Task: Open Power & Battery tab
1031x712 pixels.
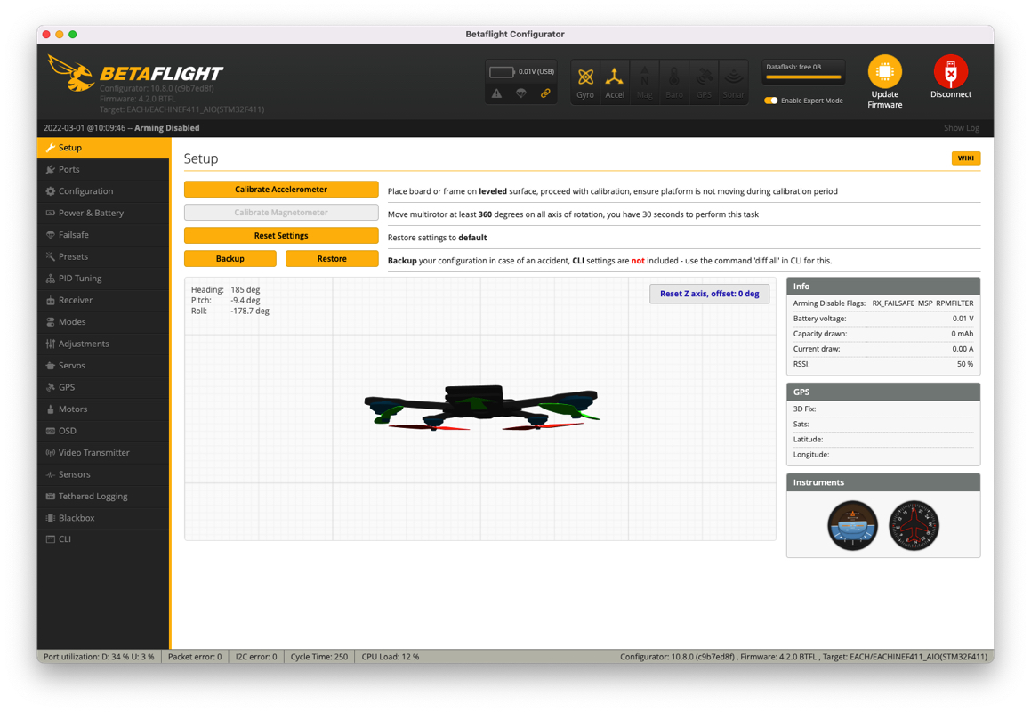Action: click(103, 213)
